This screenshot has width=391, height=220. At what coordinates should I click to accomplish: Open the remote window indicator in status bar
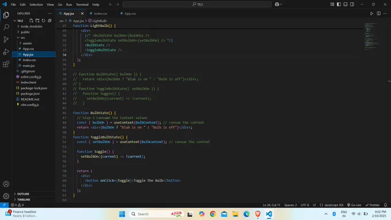4,205
